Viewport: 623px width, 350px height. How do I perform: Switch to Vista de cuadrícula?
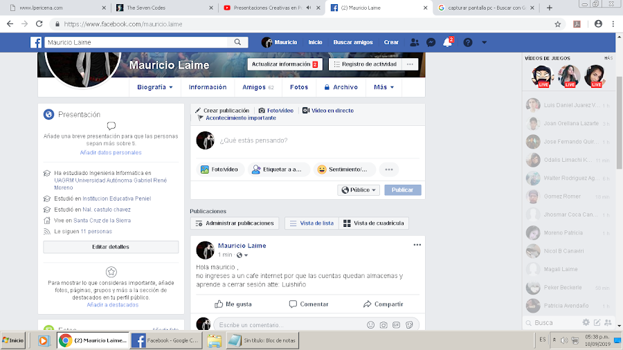point(374,223)
